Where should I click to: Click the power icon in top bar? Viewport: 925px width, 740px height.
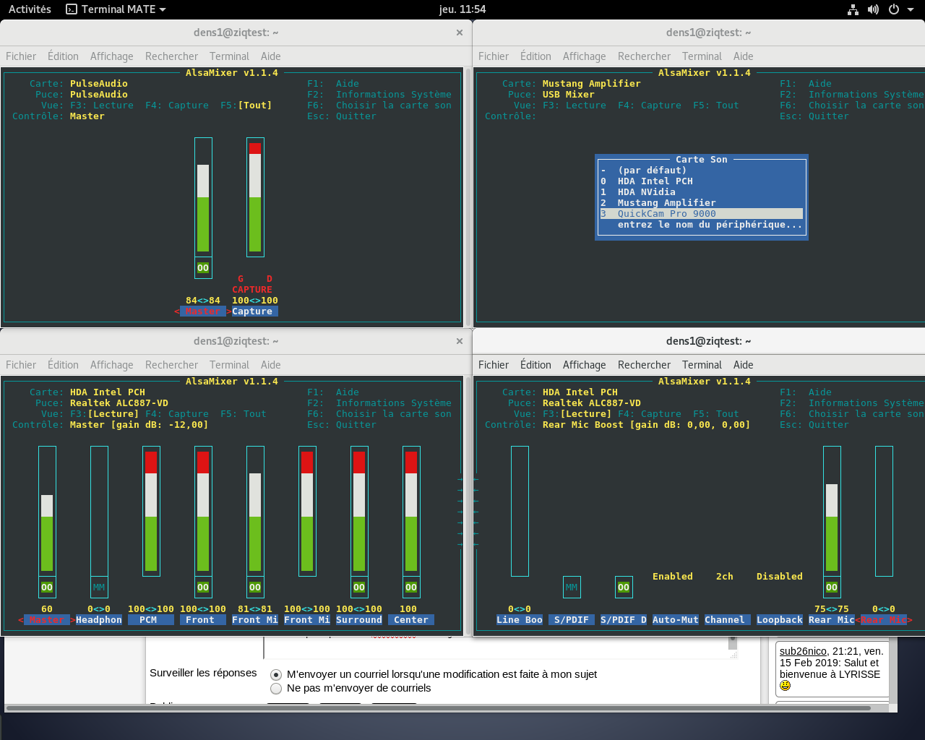coord(894,9)
